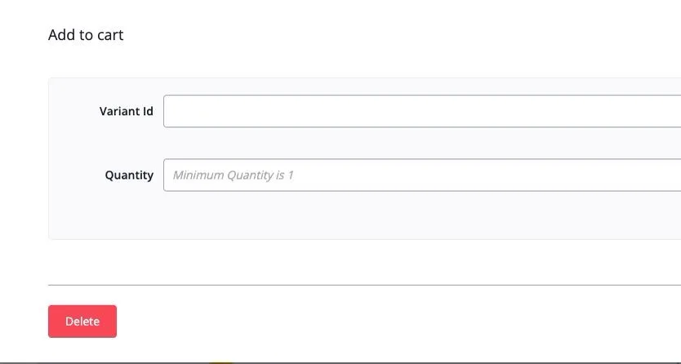Select the field for entering product variant
The width and height of the screenshot is (681, 364).
[x=421, y=111]
